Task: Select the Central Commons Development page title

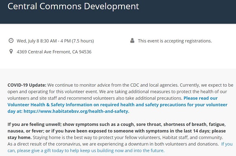Action: tap(73, 6)
